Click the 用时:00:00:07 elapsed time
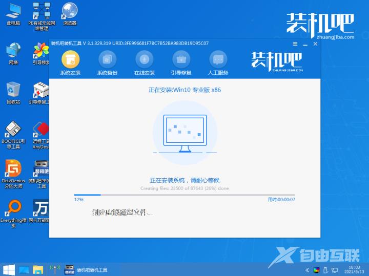 [281, 200]
